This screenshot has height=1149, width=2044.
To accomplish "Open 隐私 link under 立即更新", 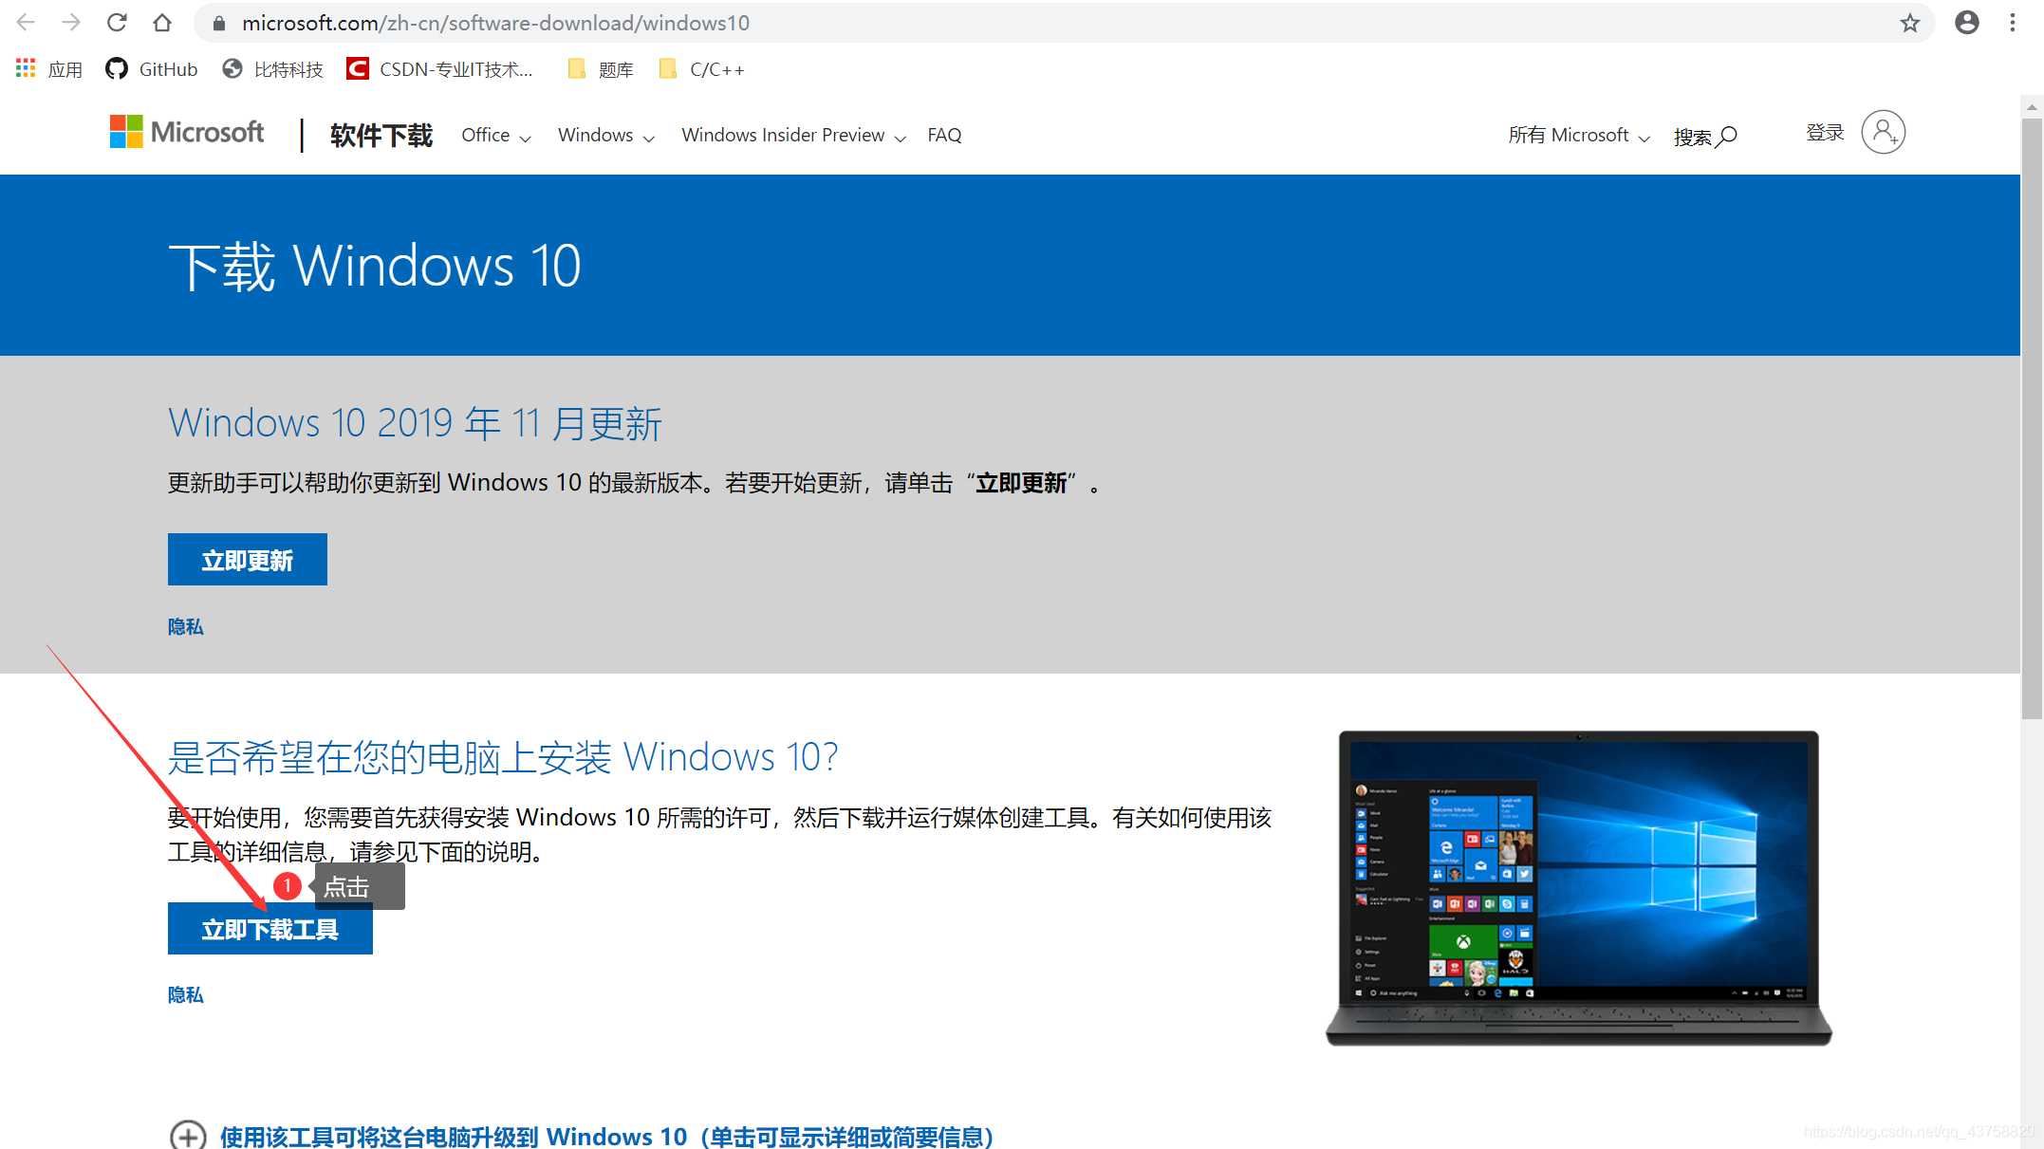I will click(x=186, y=627).
